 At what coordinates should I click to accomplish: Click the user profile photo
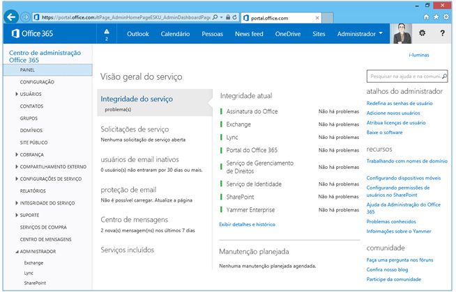[402, 33]
